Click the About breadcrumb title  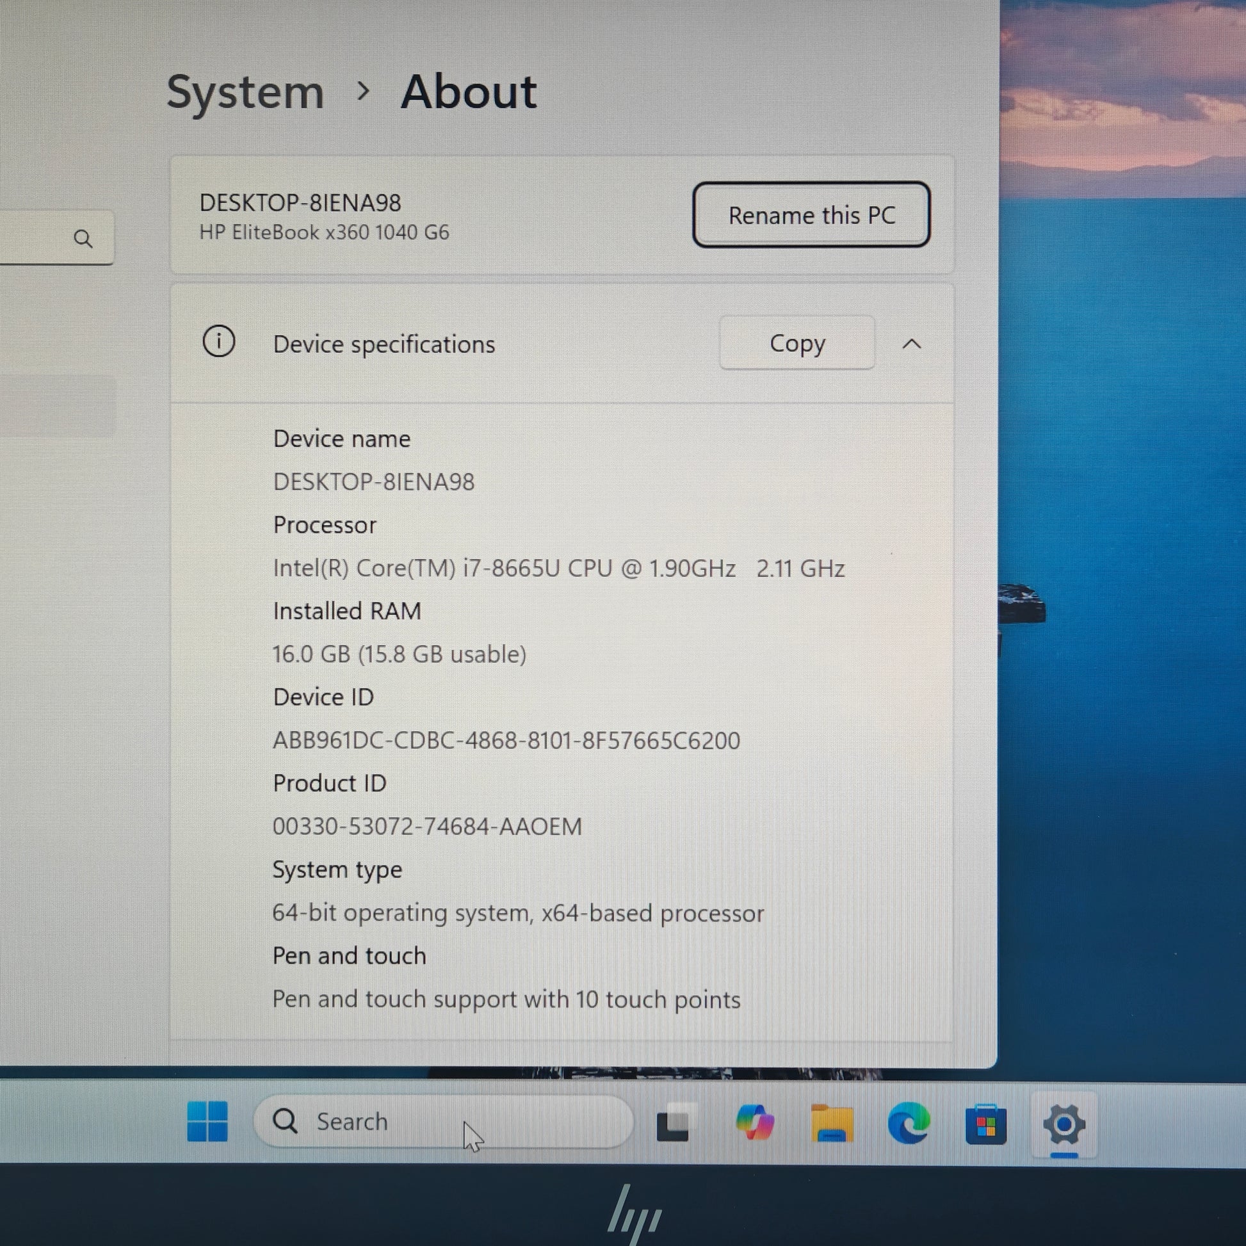[x=469, y=92]
